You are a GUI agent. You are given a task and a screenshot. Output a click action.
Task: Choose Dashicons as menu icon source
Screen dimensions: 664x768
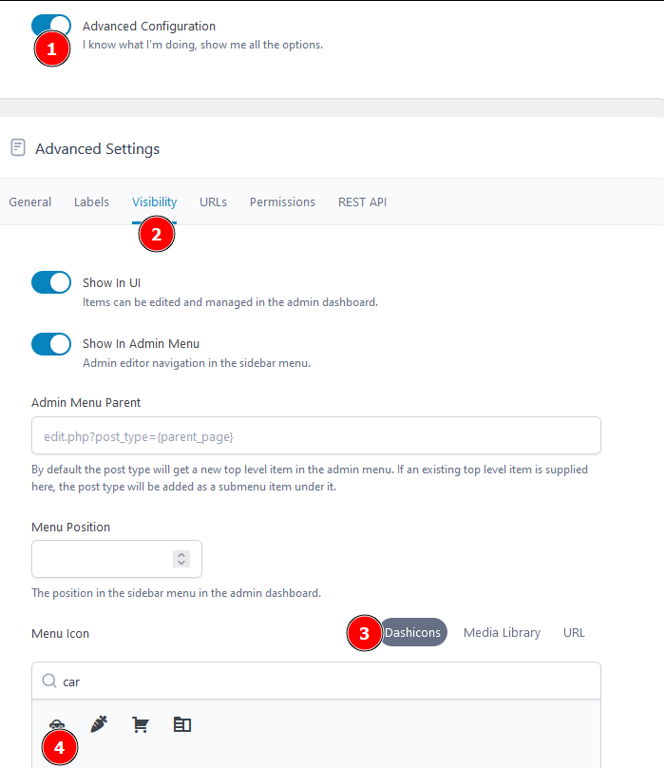point(413,632)
